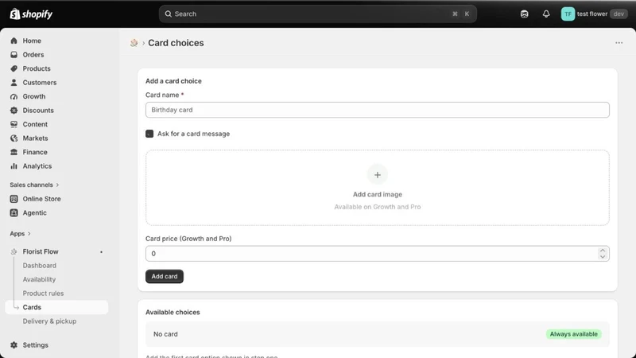Click the search magnifier icon
Image resolution: width=636 pixels, height=358 pixels.
tap(168, 14)
